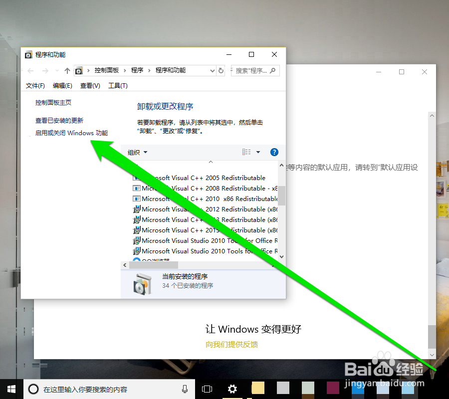Click the icon of Visual C++ 2010 row

pyautogui.click(x=137, y=199)
